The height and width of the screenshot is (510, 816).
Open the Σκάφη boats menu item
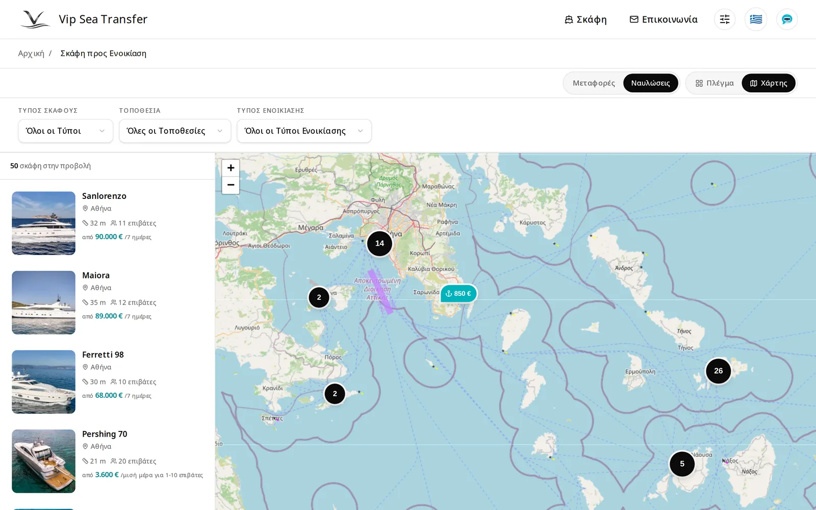[x=585, y=19]
